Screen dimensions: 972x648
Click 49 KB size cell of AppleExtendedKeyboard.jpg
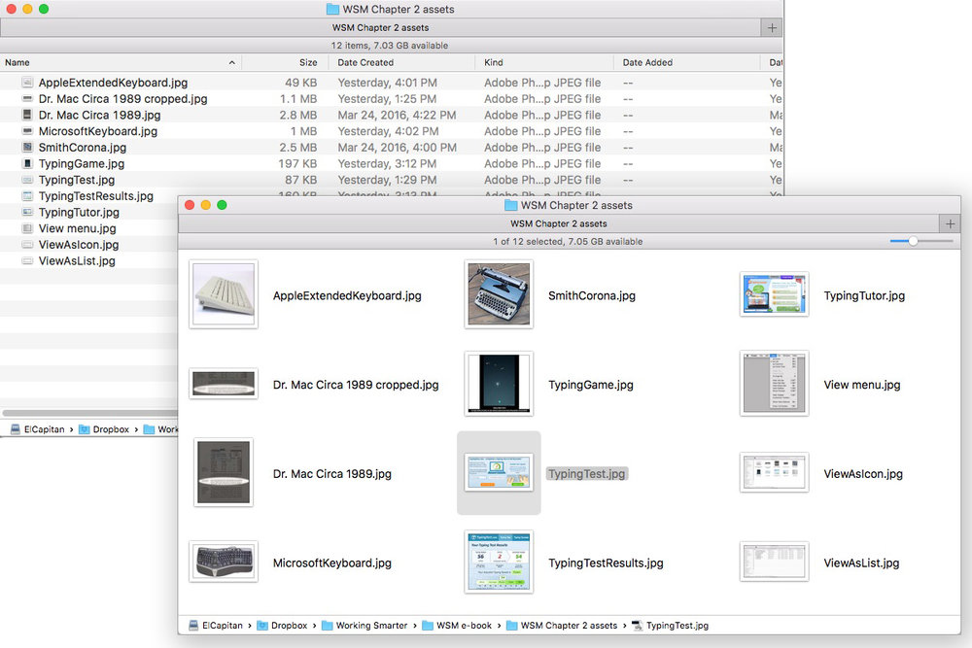[300, 83]
